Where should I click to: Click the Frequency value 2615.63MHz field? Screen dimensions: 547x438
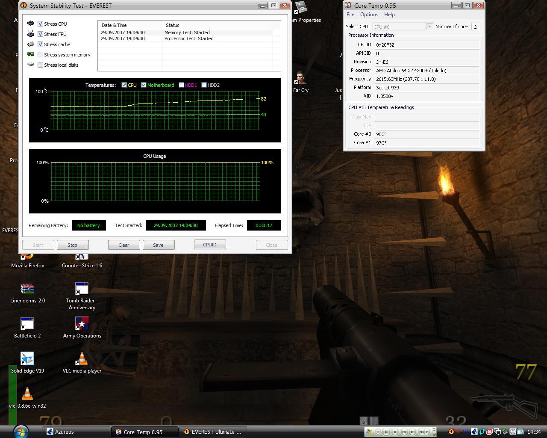tap(427, 79)
